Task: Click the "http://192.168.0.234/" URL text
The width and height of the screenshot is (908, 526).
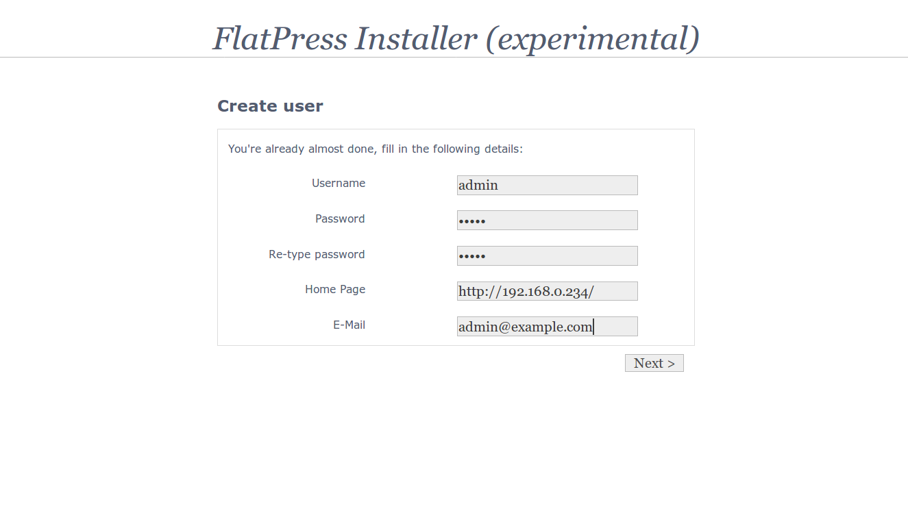Action: pos(526,291)
